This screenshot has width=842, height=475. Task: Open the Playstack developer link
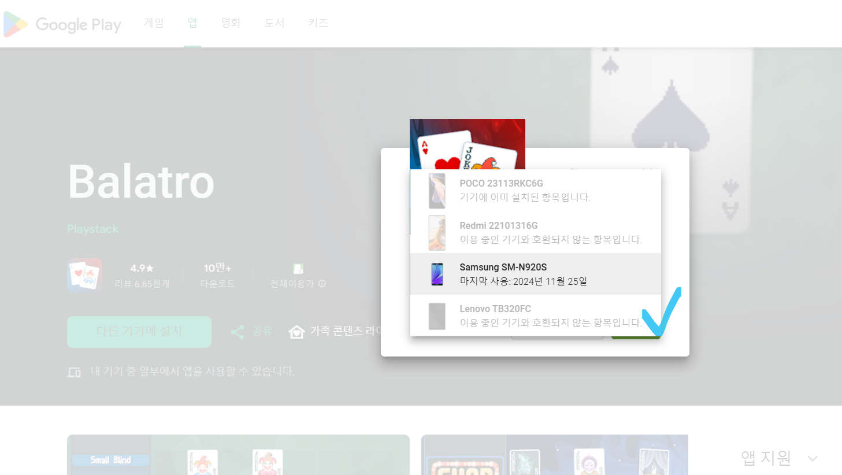(92, 229)
